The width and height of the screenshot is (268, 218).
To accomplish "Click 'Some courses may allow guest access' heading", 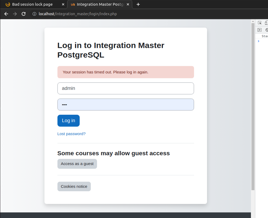I will pyautogui.click(x=114, y=153).
